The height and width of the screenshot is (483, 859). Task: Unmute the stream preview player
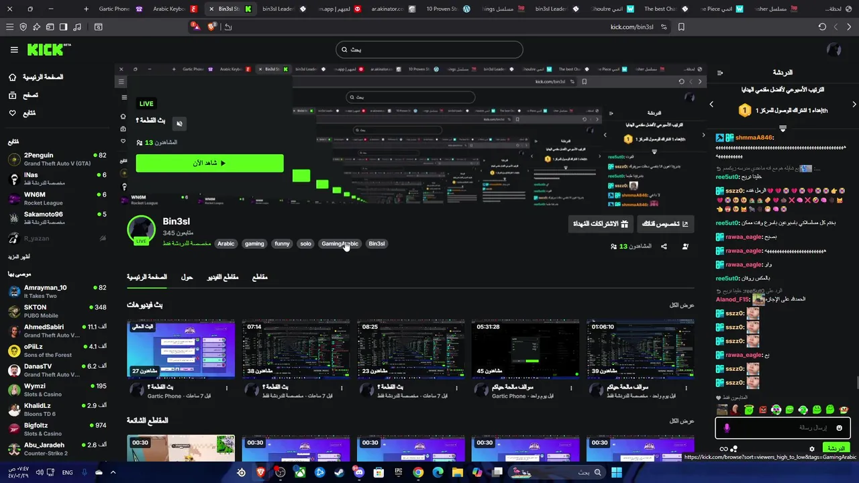coord(179,123)
